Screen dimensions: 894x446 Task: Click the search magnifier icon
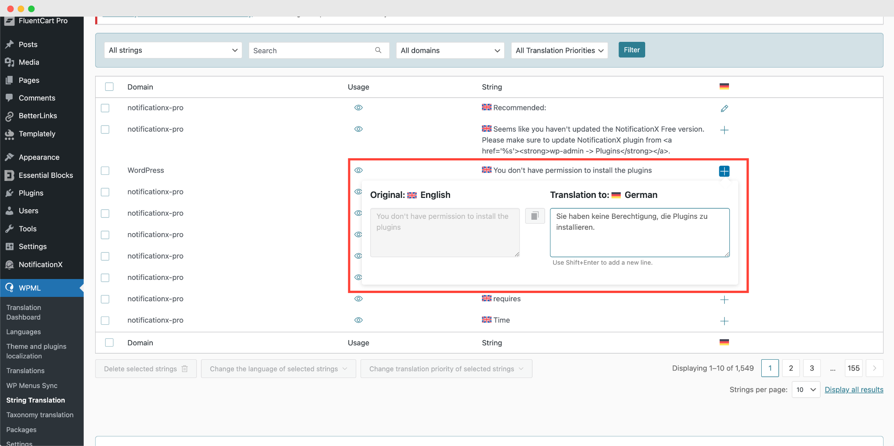[378, 50]
